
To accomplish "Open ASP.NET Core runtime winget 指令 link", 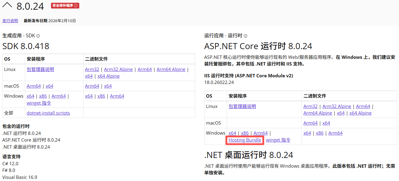I will 278,140.
